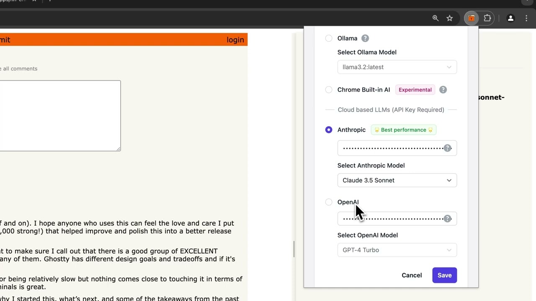The width and height of the screenshot is (536, 301).
Task: Open the Claude 3.5 Sonnet model dropdown
Action: click(397, 180)
